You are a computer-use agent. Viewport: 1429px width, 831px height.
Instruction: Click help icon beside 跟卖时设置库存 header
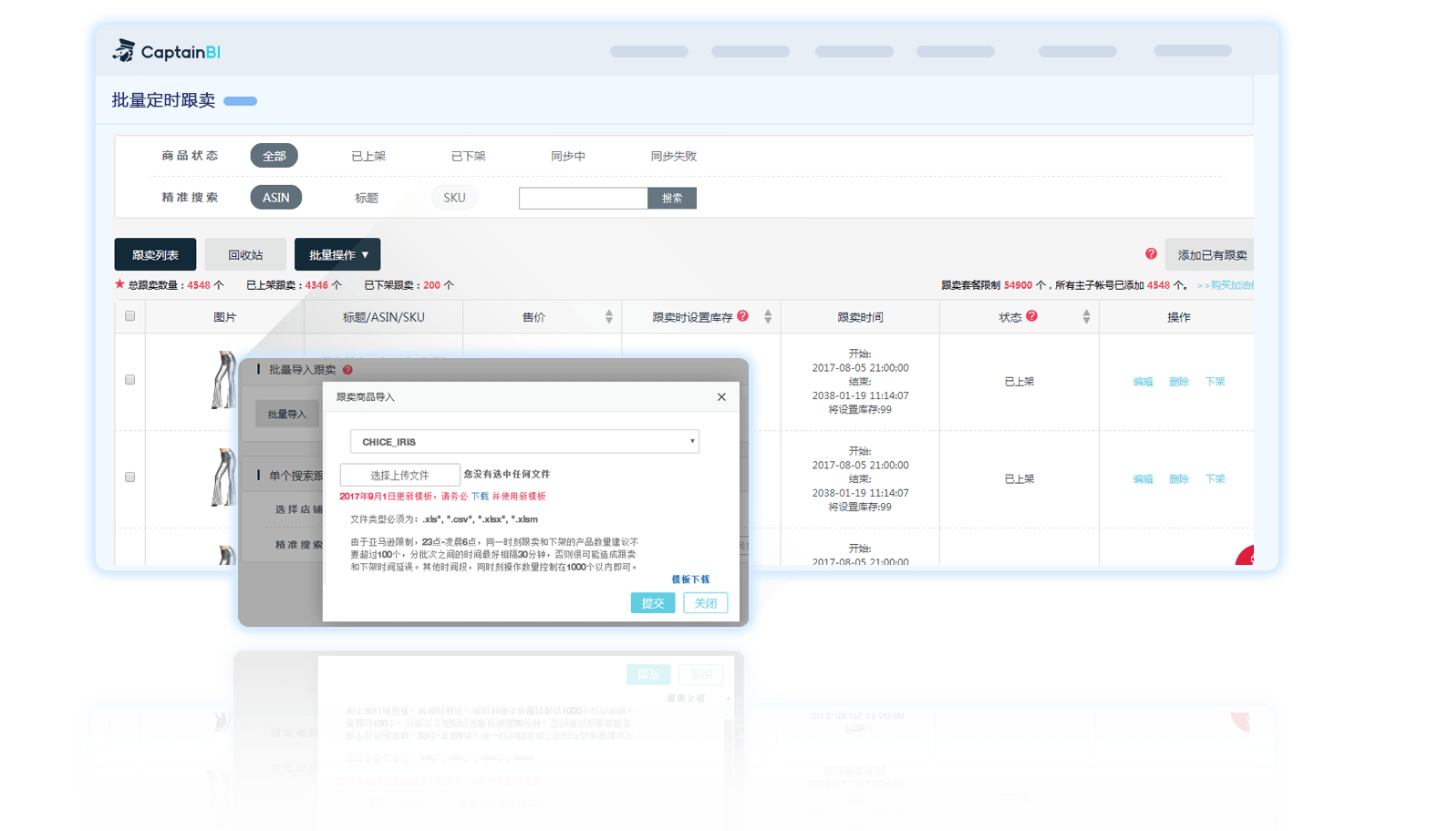pyautogui.click(x=743, y=316)
